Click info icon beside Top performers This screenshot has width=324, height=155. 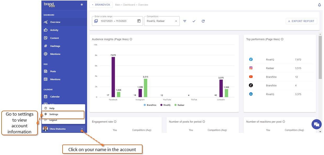pyautogui.click(x=282, y=39)
